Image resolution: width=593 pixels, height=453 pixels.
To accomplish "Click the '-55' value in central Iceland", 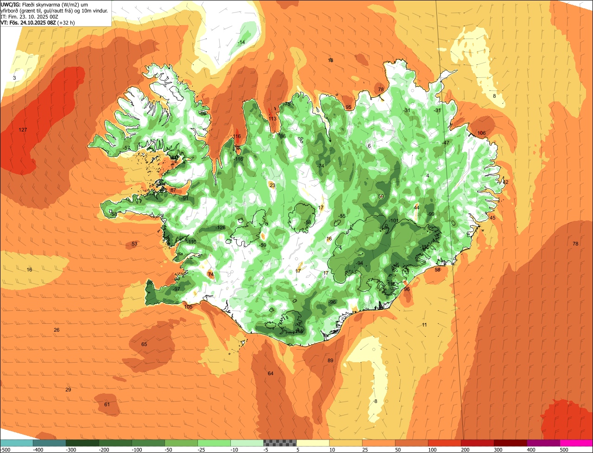I will [342, 216].
